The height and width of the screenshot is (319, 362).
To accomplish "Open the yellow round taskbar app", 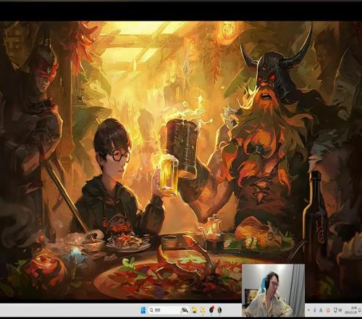I will coord(203,310).
